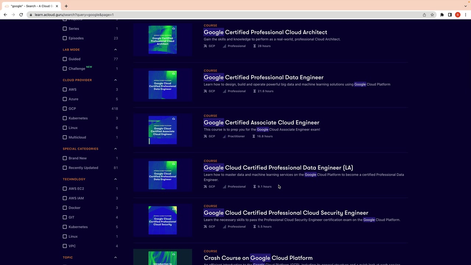Check the Docker technology filter
This screenshot has height=265, width=471.
[x=65, y=208]
